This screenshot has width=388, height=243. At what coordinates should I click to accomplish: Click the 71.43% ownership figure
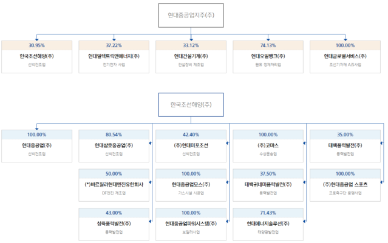point(268,213)
